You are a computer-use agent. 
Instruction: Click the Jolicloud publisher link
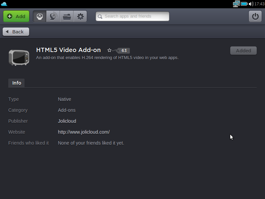(x=67, y=121)
